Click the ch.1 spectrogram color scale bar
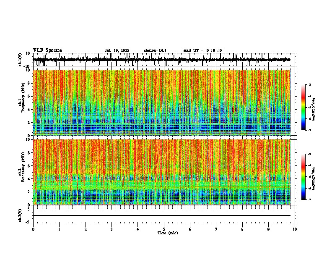The height and width of the screenshot is (257, 332). coord(303,108)
